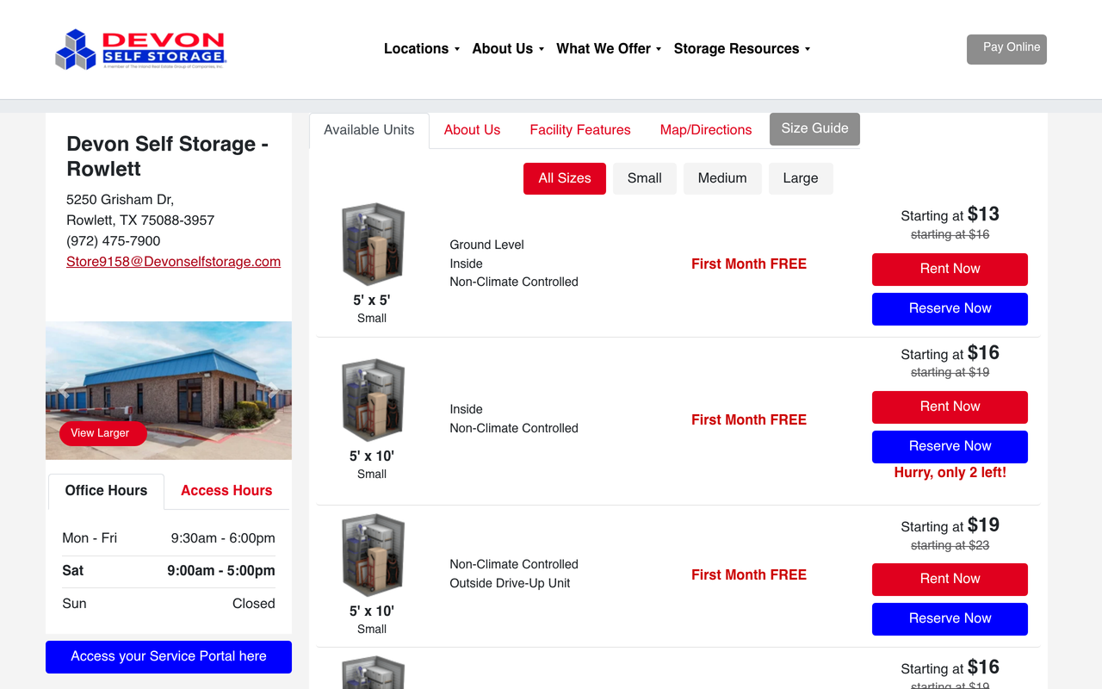Viewport: 1102px width, 689px height.
Task: Filter units by Large size
Action: click(801, 178)
